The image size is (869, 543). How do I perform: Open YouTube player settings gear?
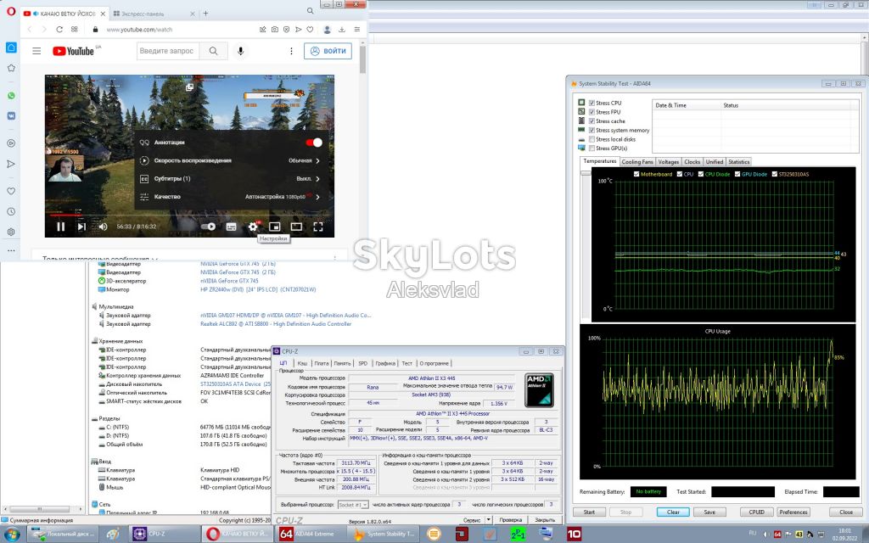(x=253, y=227)
